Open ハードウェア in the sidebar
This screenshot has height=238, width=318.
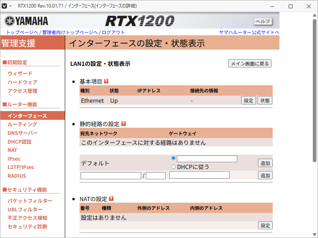pyautogui.click(x=23, y=82)
